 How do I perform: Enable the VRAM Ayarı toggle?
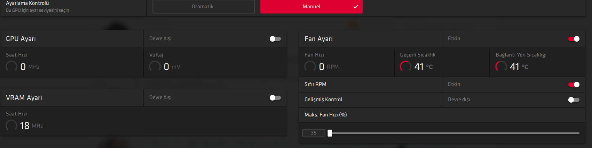(275, 98)
